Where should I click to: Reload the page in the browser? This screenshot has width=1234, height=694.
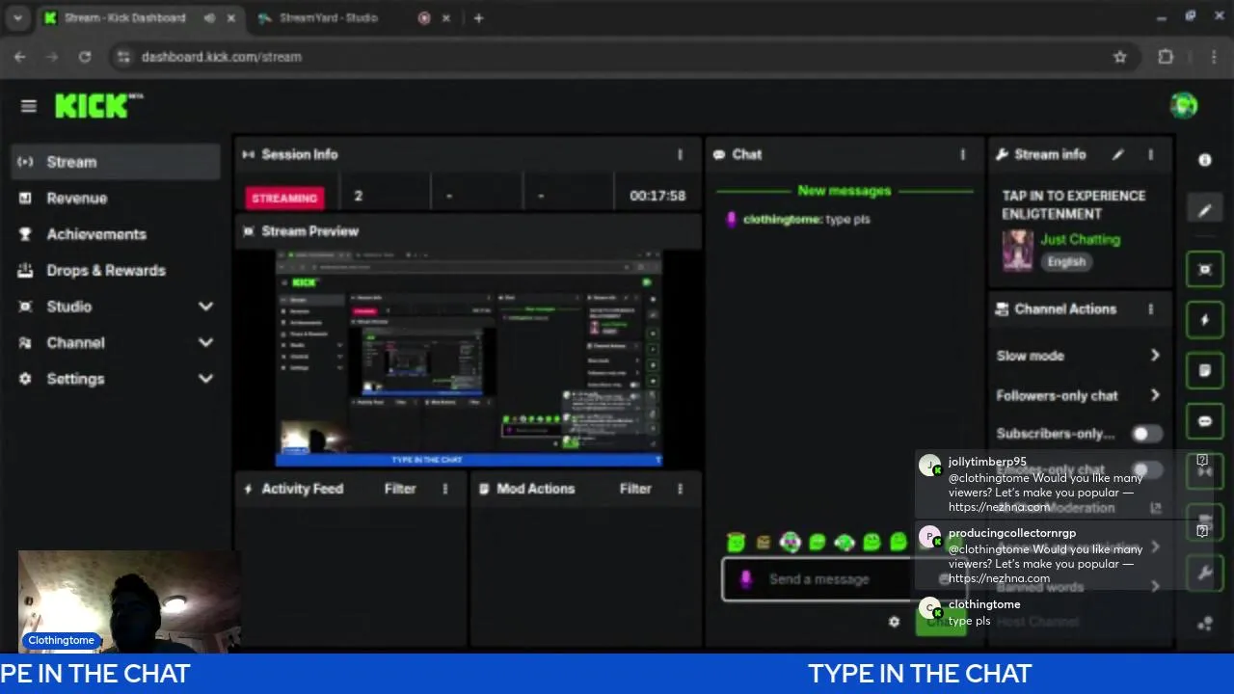85,57
